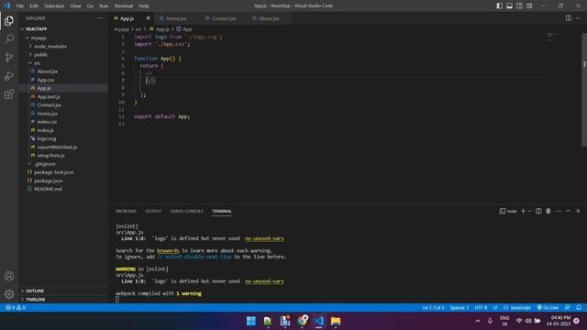The image size is (587, 330).
Task: Open the Accounts menu icon
Action: point(9,276)
